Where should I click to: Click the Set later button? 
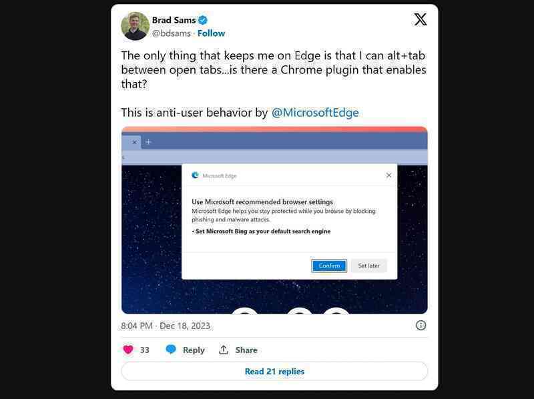click(x=368, y=266)
